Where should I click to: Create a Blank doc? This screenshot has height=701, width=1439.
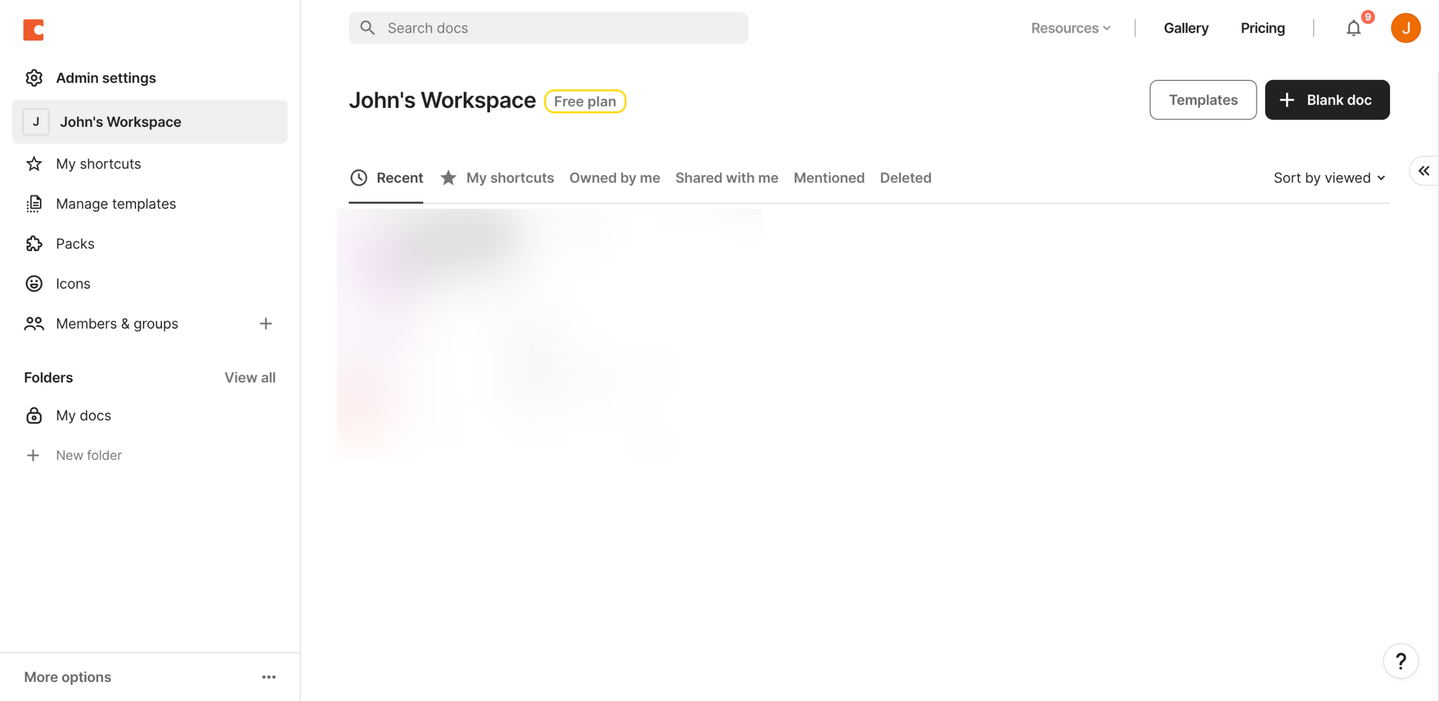(x=1327, y=99)
